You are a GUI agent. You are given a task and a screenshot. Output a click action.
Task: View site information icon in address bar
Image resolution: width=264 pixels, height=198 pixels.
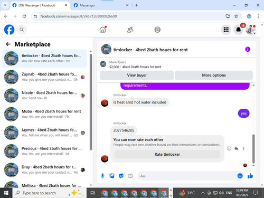35,16
